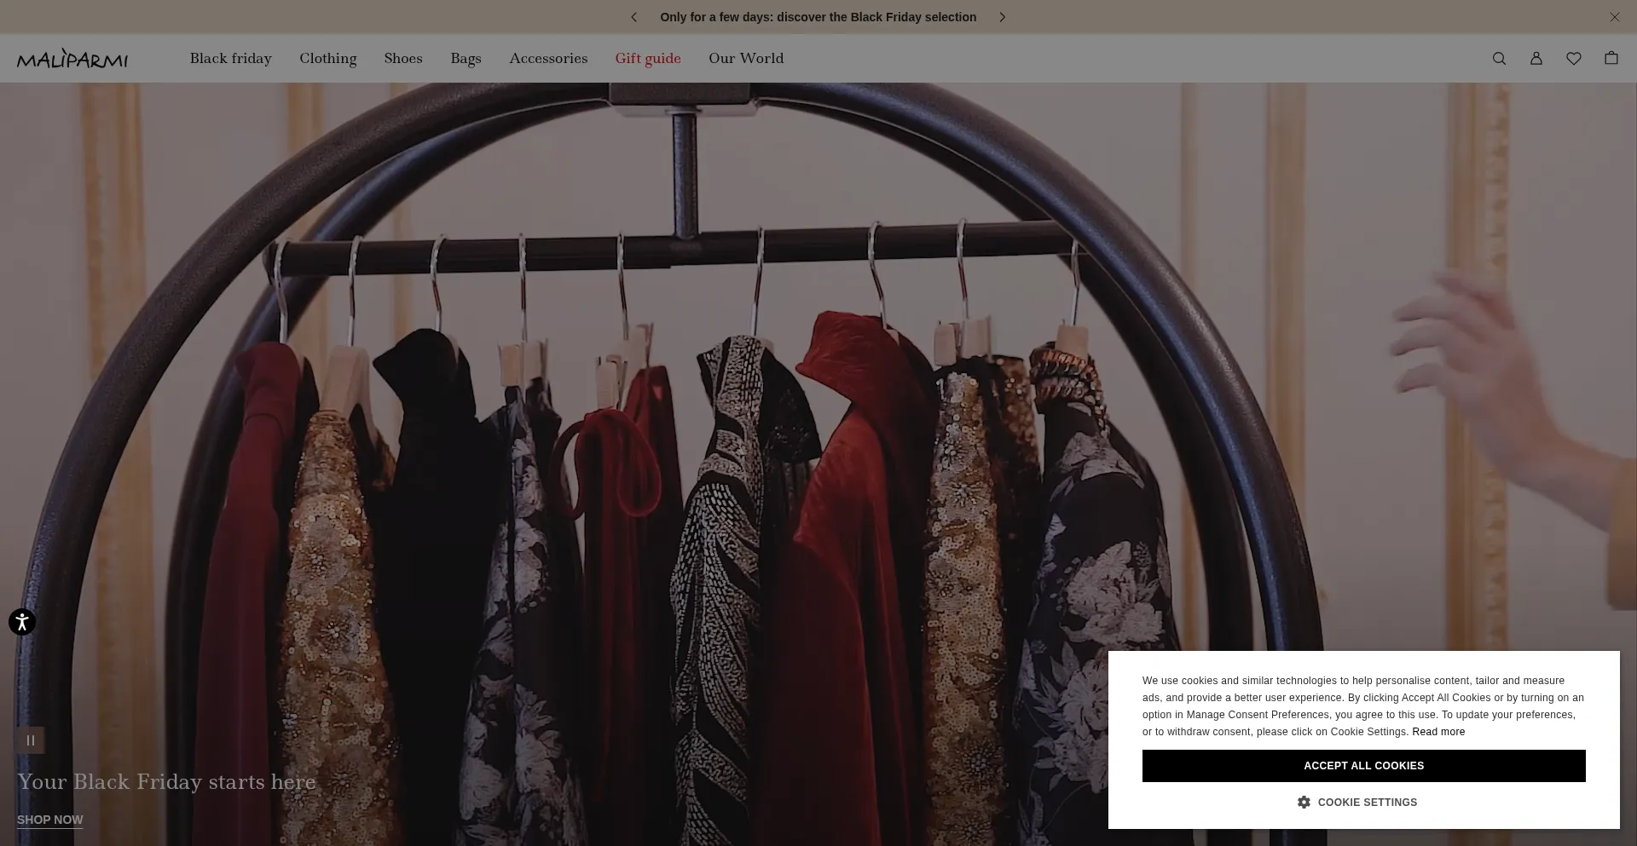This screenshot has height=846, width=1637.
Task: Open the user account icon
Action: tap(1536, 59)
